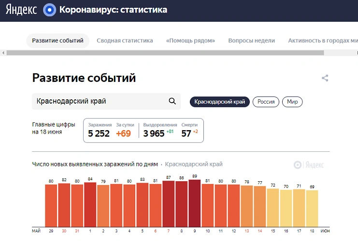Viewport: 358px width, 241px height.
Task: Click the total infections number 5 252
Action: pos(99,134)
